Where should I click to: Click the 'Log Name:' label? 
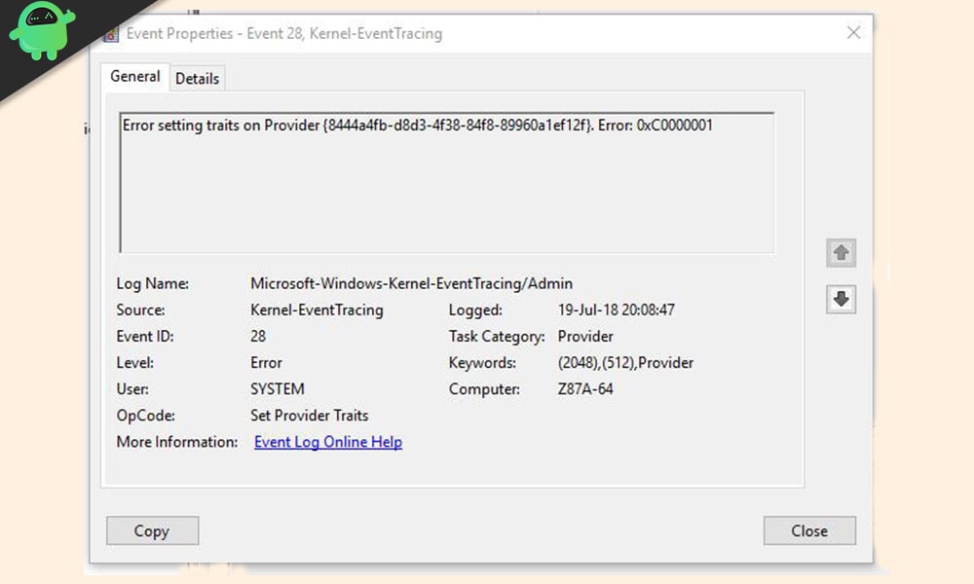pyautogui.click(x=152, y=283)
